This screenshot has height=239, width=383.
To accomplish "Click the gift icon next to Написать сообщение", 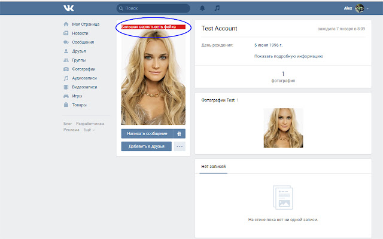I will 180,134.
